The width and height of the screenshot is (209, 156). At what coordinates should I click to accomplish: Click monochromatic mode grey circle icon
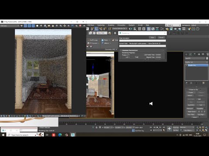pos(41,26)
